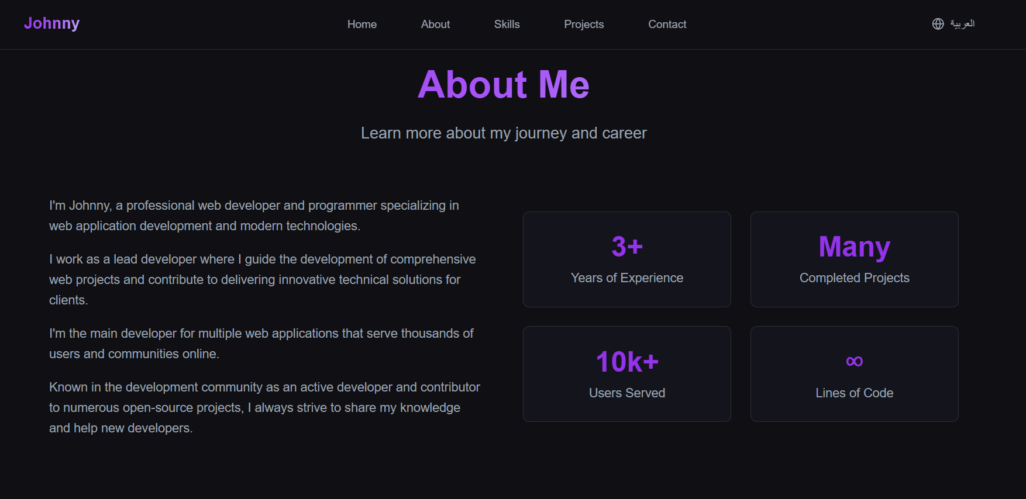Click the infinity symbol stat
The height and width of the screenshot is (499, 1026).
(855, 361)
